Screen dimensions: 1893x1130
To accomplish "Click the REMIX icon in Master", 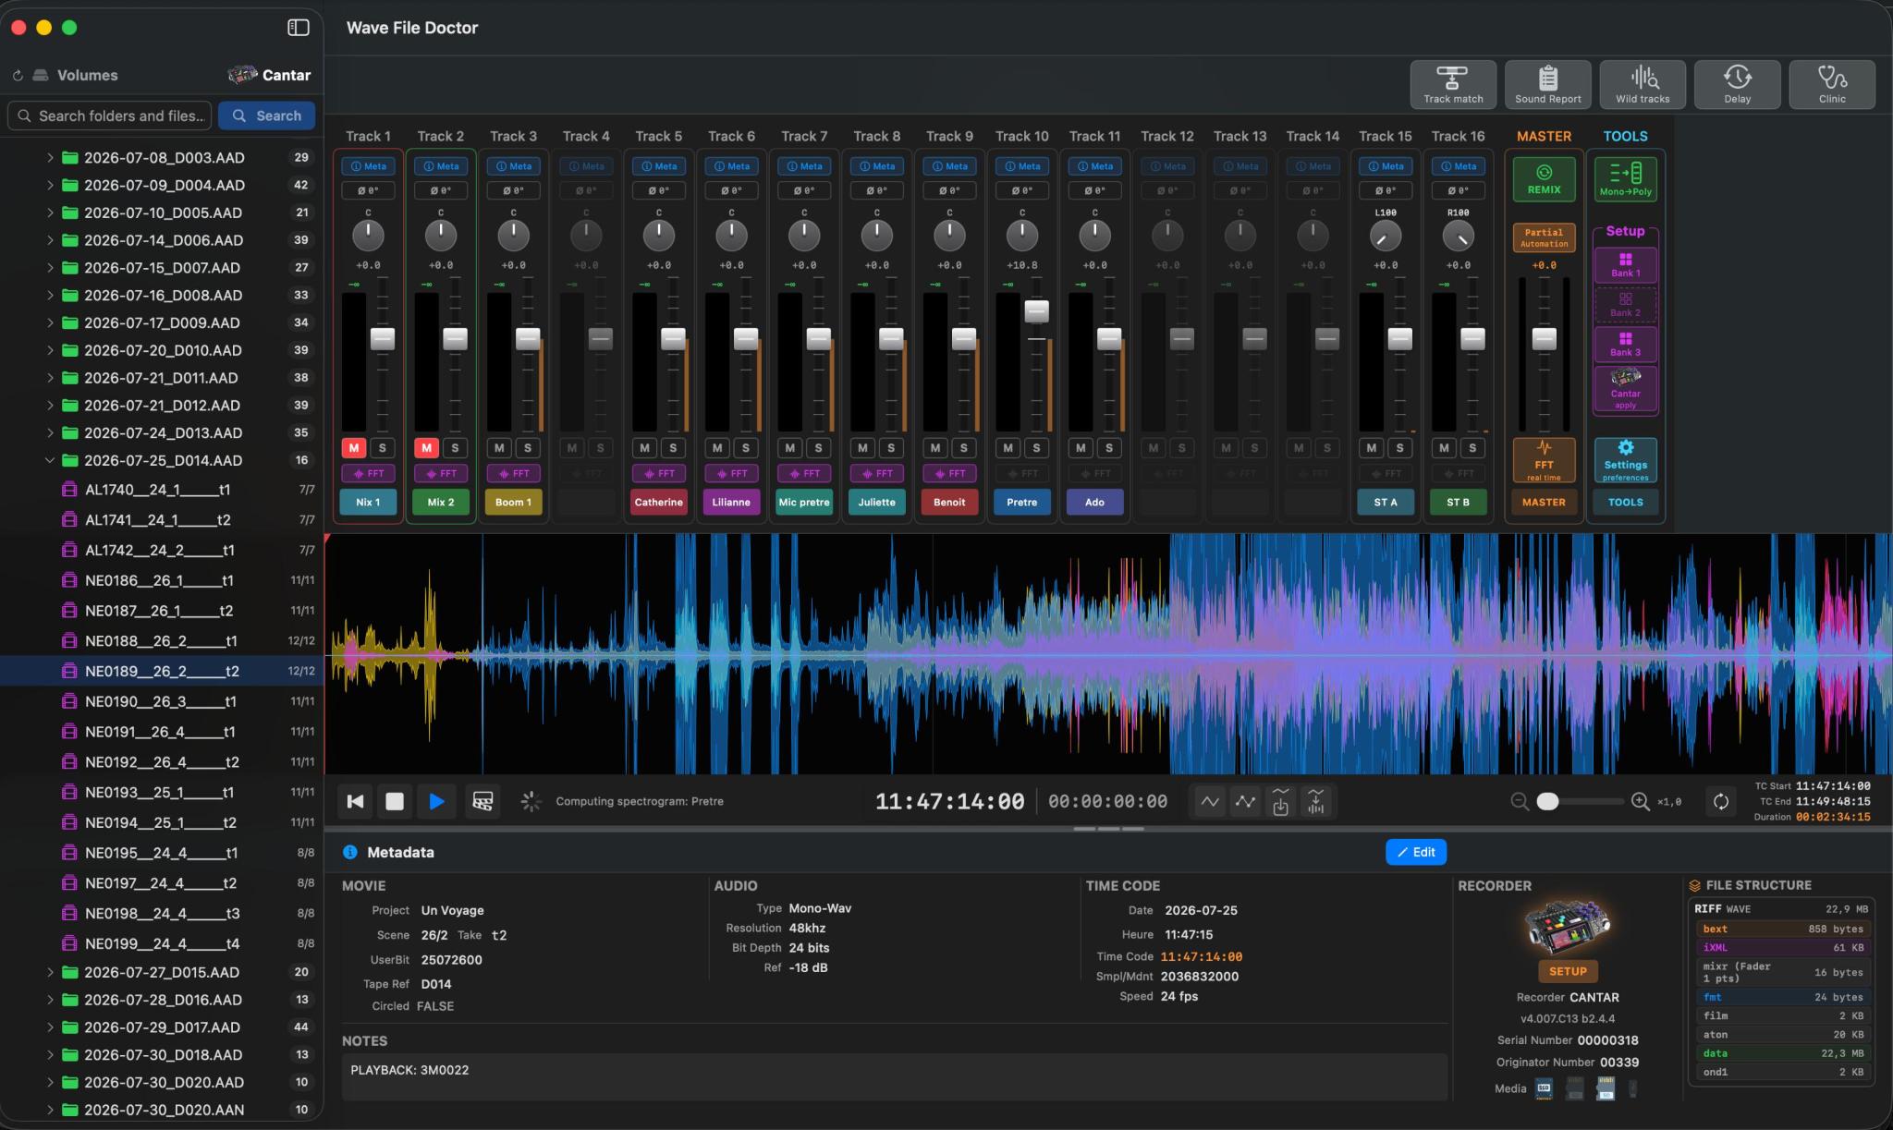I will 1544,179.
